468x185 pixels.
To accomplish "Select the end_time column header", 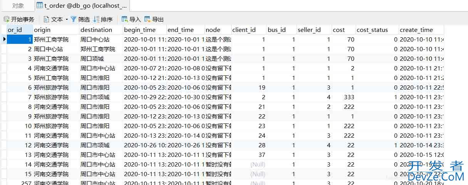I will coord(185,30).
